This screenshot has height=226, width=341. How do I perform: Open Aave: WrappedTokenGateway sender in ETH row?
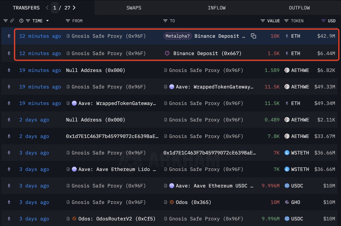(117, 103)
